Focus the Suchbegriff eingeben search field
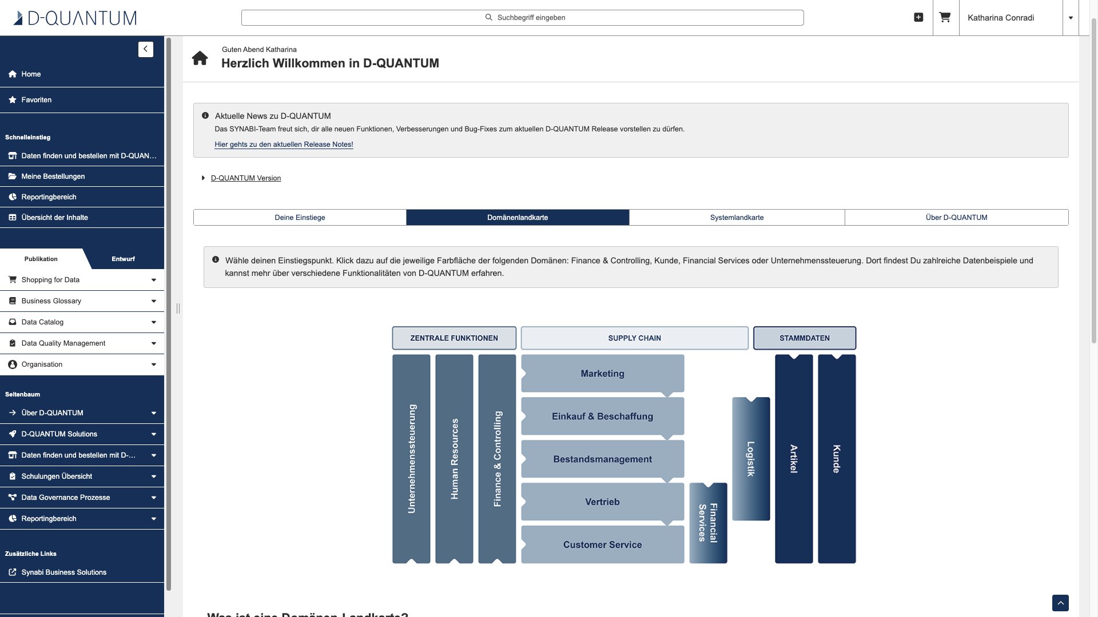The image size is (1098, 617). (522, 18)
